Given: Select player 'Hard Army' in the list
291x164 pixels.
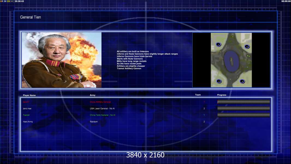Looking at the screenshot, I should (x=28, y=122).
